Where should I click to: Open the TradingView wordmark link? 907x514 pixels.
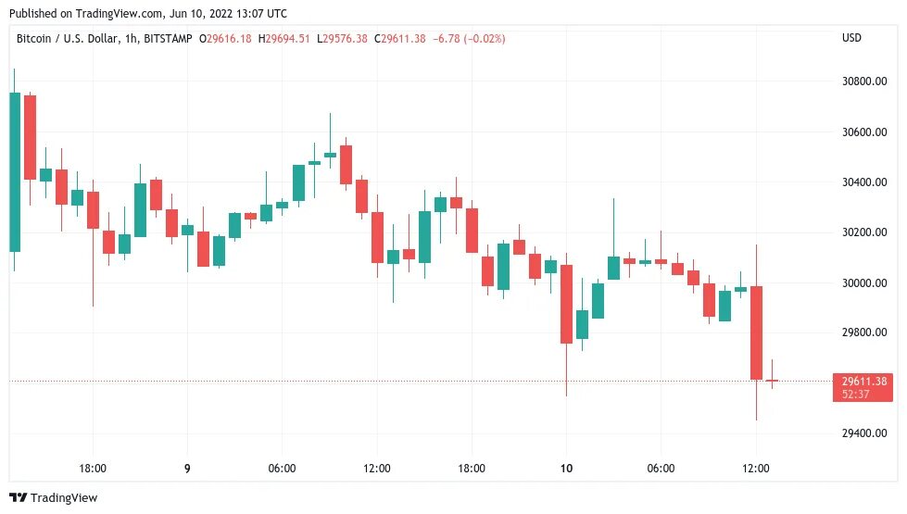point(64,497)
